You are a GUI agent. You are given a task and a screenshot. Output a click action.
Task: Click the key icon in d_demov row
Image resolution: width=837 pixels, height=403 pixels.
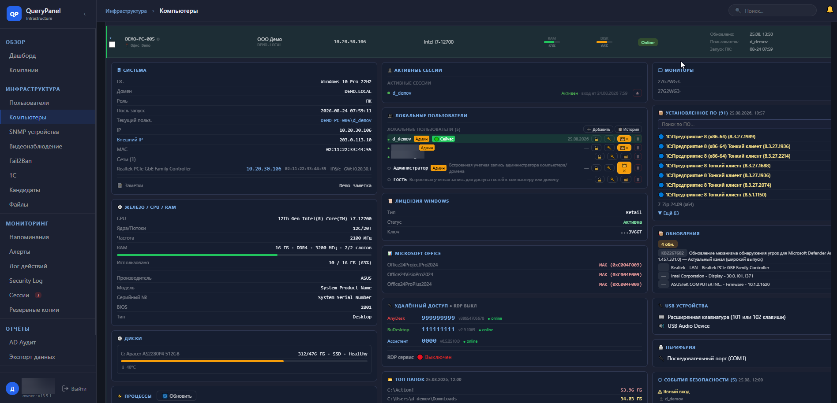[609, 139]
